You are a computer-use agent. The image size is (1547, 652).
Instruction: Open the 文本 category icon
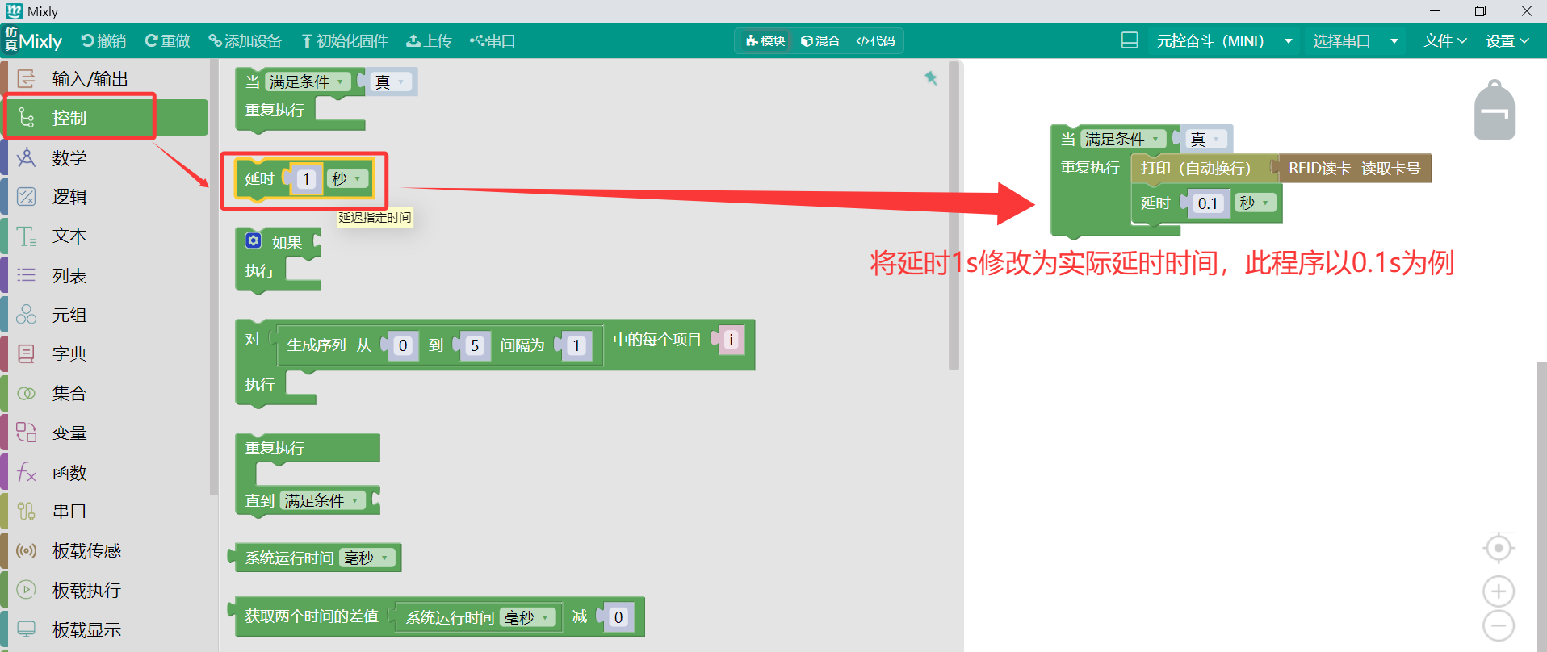coord(27,236)
